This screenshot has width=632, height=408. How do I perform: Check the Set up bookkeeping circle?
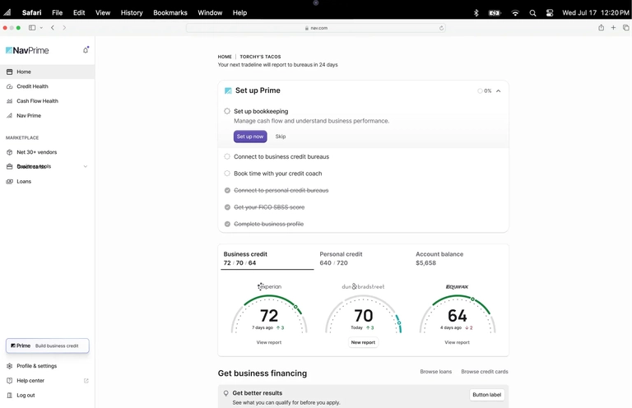(227, 111)
